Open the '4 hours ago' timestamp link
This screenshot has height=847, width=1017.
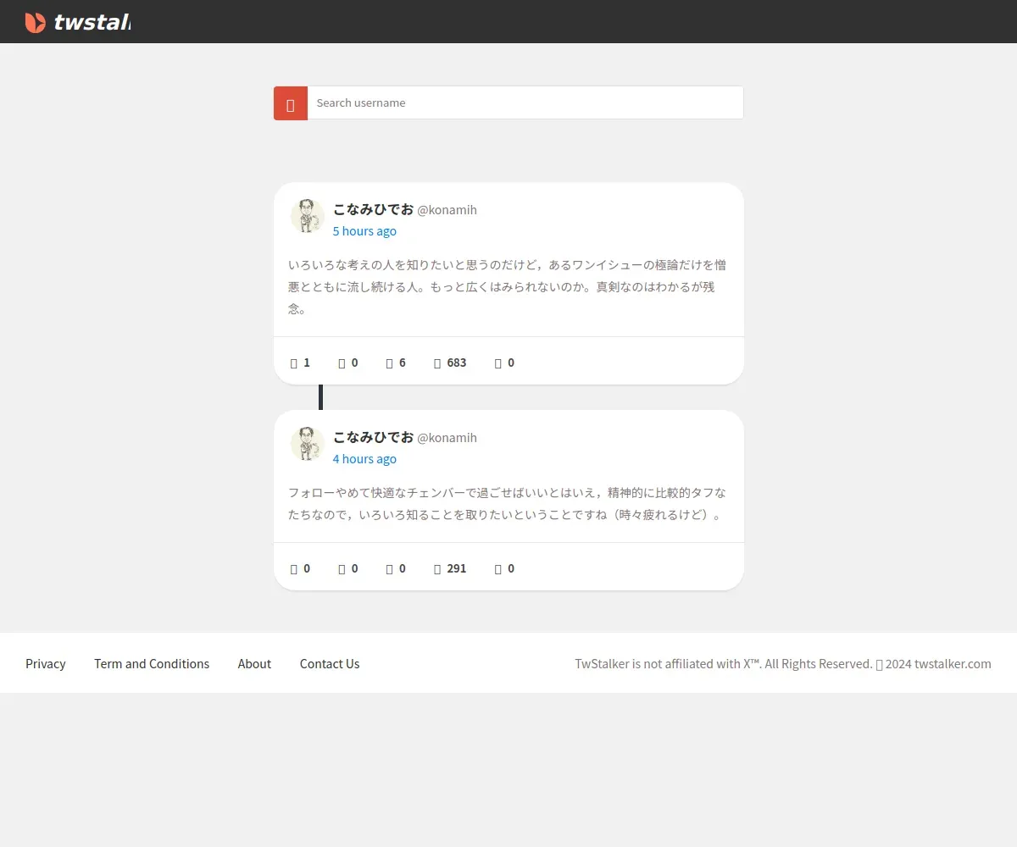pos(364,459)
